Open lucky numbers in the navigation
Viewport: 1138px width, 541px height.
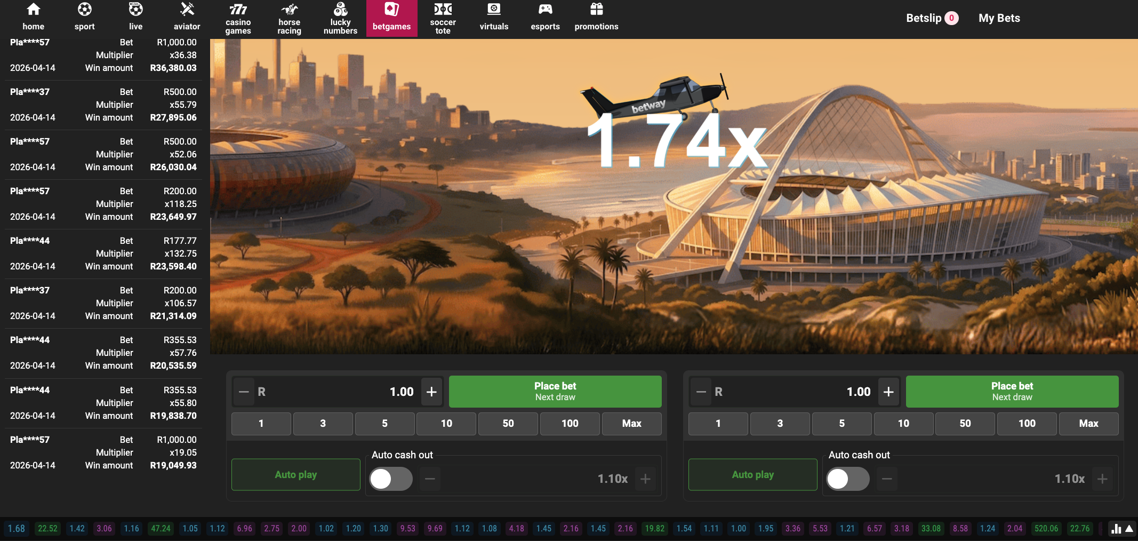point(341,19)
